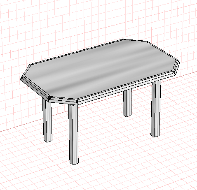Screen dimensions: 197x190
Task: Click the rightmost table leg
Action: [156, 108]
